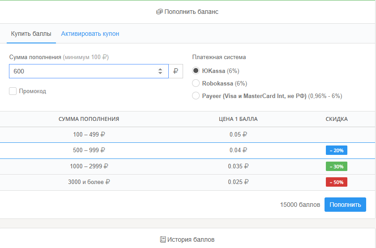Screen dimensions: 376x248
Task: Switch to Активировать купон tab
Action: click(x=90, y=34)
